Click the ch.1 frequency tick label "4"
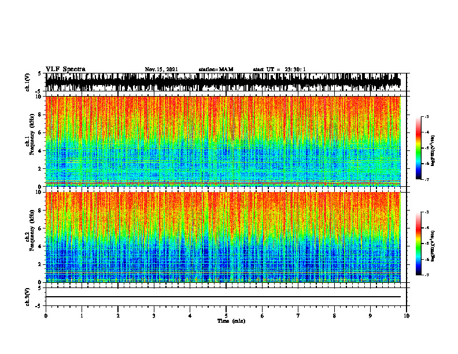This screenshot has height=354, width=458. pos(40,151)
